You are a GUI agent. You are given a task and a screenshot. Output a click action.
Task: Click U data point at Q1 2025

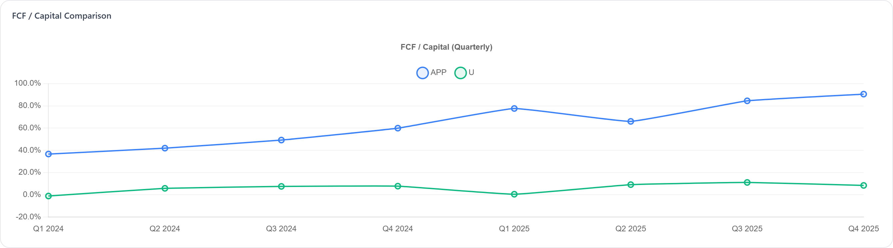click(514, 194)
